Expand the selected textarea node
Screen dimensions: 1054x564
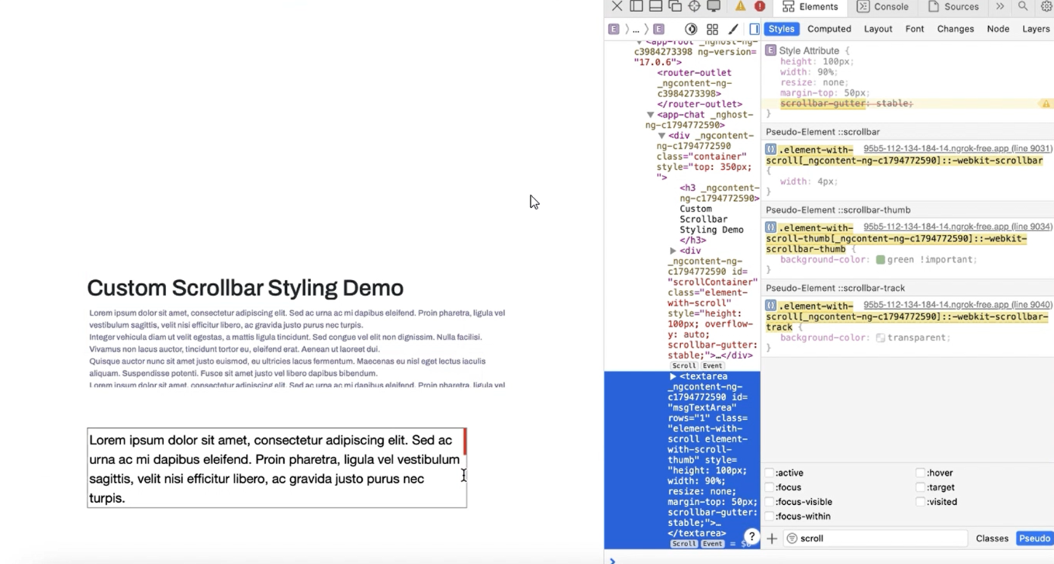pos(672,376)
